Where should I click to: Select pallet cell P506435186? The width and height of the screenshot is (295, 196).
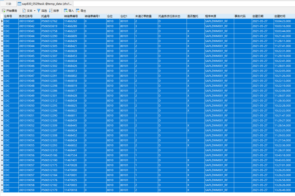pos(52,155)
